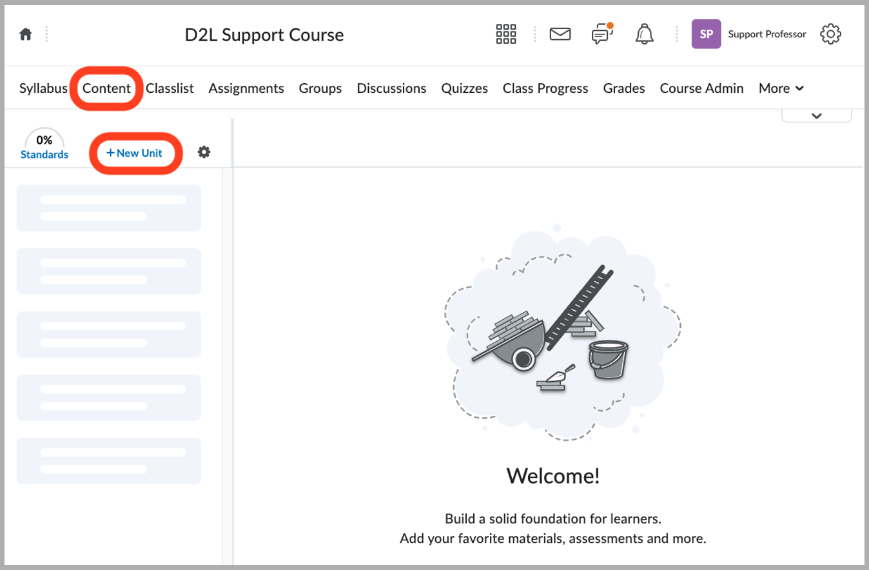Open the email envelope icon

click(x=560, y=34)
